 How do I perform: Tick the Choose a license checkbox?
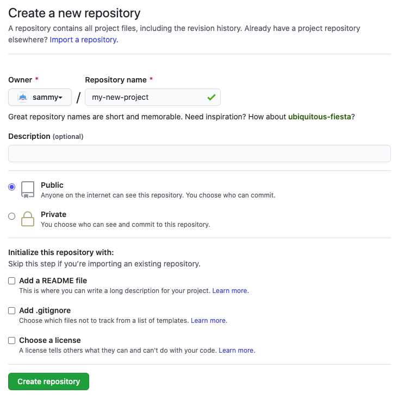click(x=12, y=341)
